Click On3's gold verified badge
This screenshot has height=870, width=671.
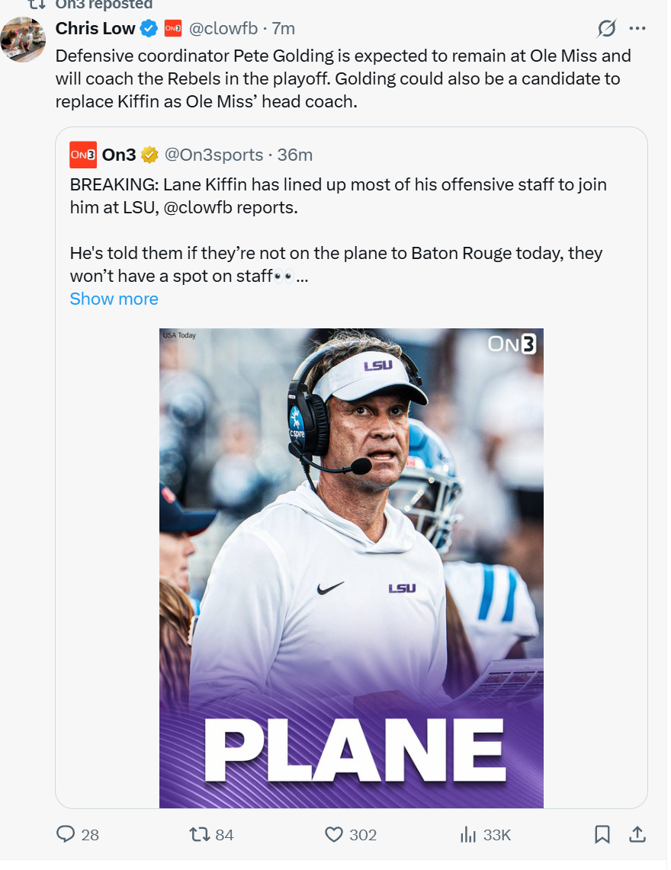click(x=149, y=155)
